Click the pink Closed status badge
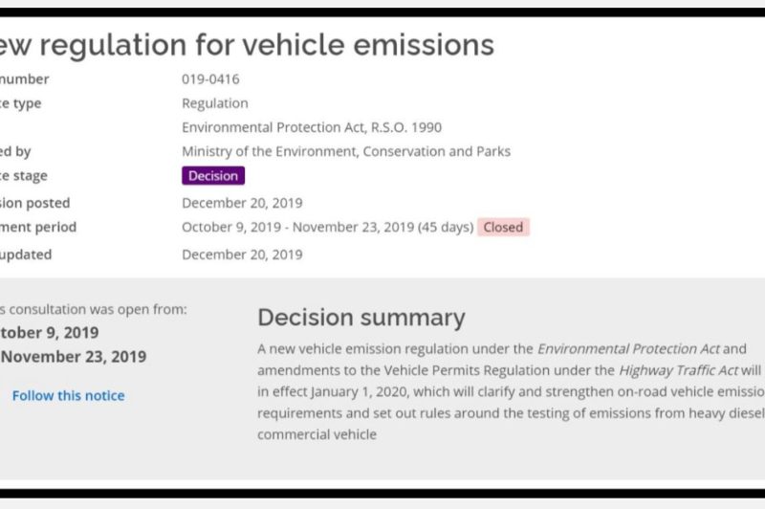 503,227
